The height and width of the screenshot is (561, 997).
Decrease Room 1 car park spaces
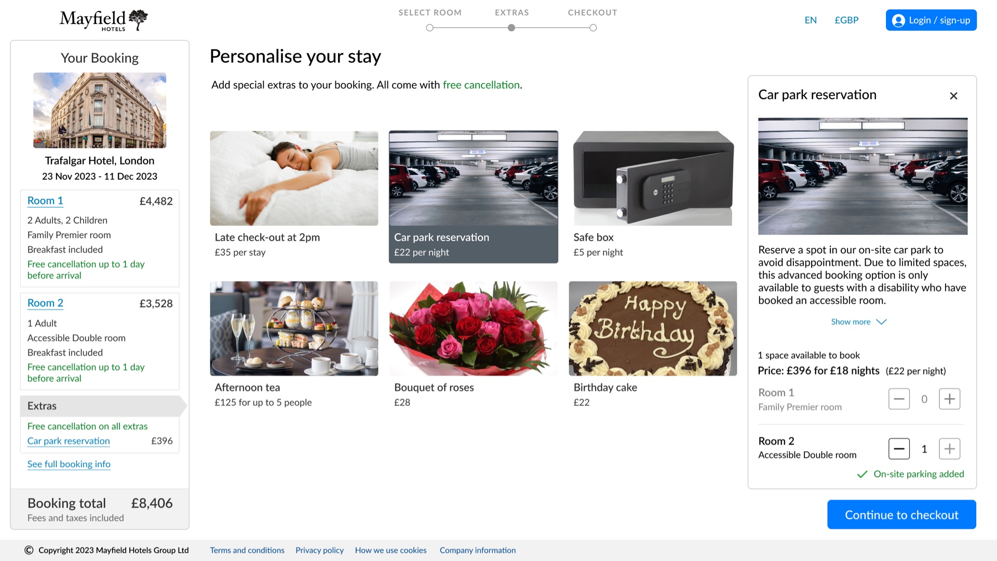[899, 399]
